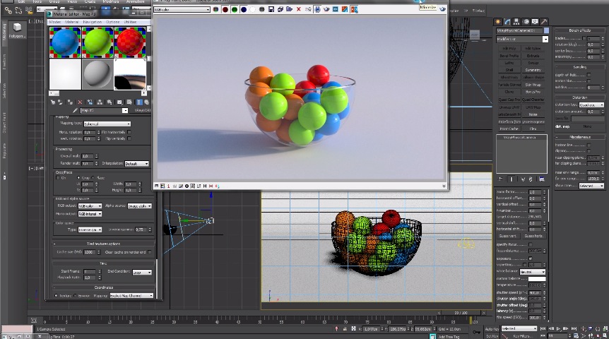Select the blue material sample sphere
Screen dimensions: 609x339
(64, 42)
